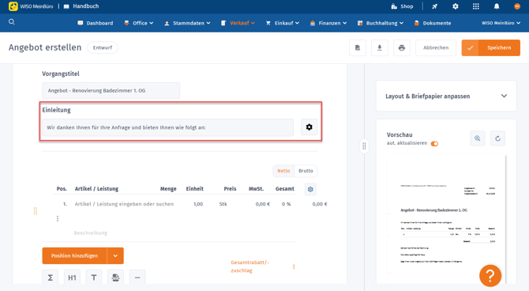This screenshot has height=291, width=529.
Task: Show notifications bell
Action: click(x=497, y=6)
